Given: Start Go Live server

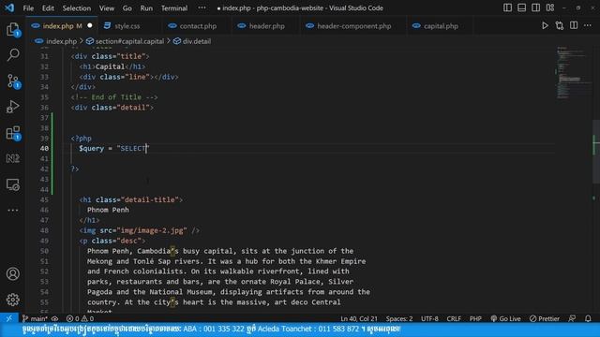Looking at the screenshot, I should [x=505, y=318].
